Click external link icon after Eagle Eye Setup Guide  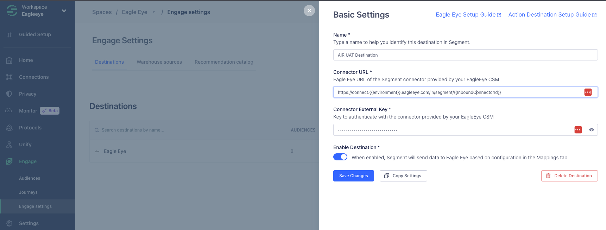tap(499, 15)
